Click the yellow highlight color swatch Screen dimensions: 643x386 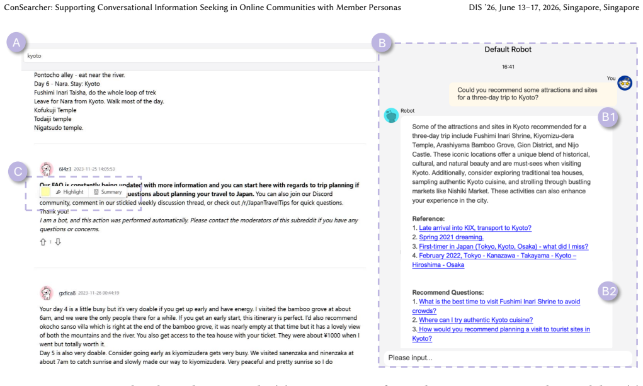45,192
